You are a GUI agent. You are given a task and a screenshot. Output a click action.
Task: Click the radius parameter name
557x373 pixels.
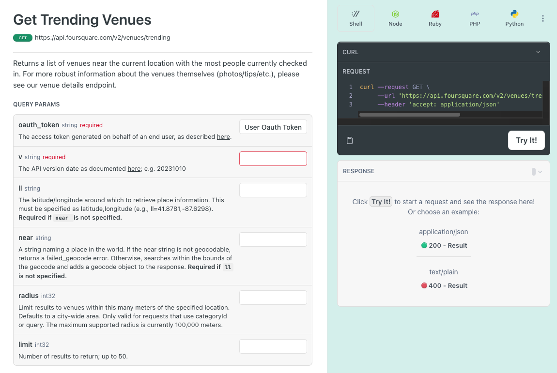tap(29, 296)
